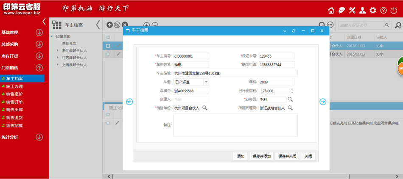Click the black plus add-record toolbar icon
Image resolution: width=403 pixels, height=179 pixels.
click(109, 25)
